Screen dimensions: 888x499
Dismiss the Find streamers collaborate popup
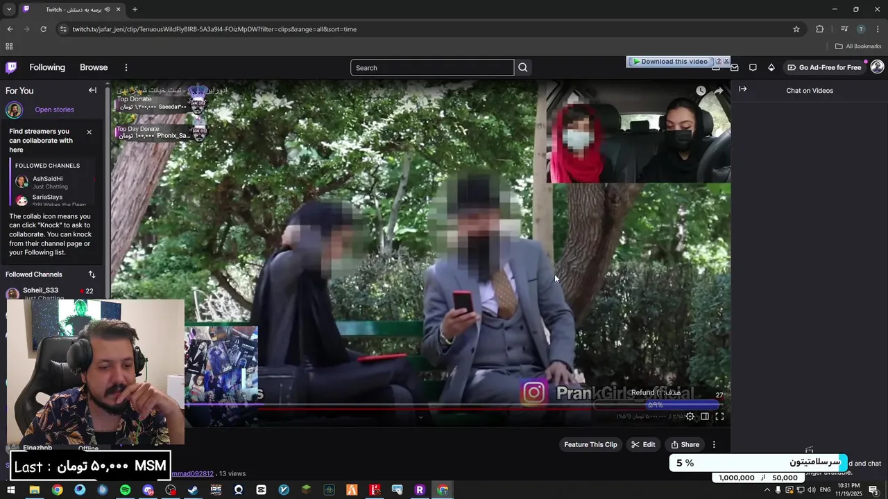click(x=89, y=132)
